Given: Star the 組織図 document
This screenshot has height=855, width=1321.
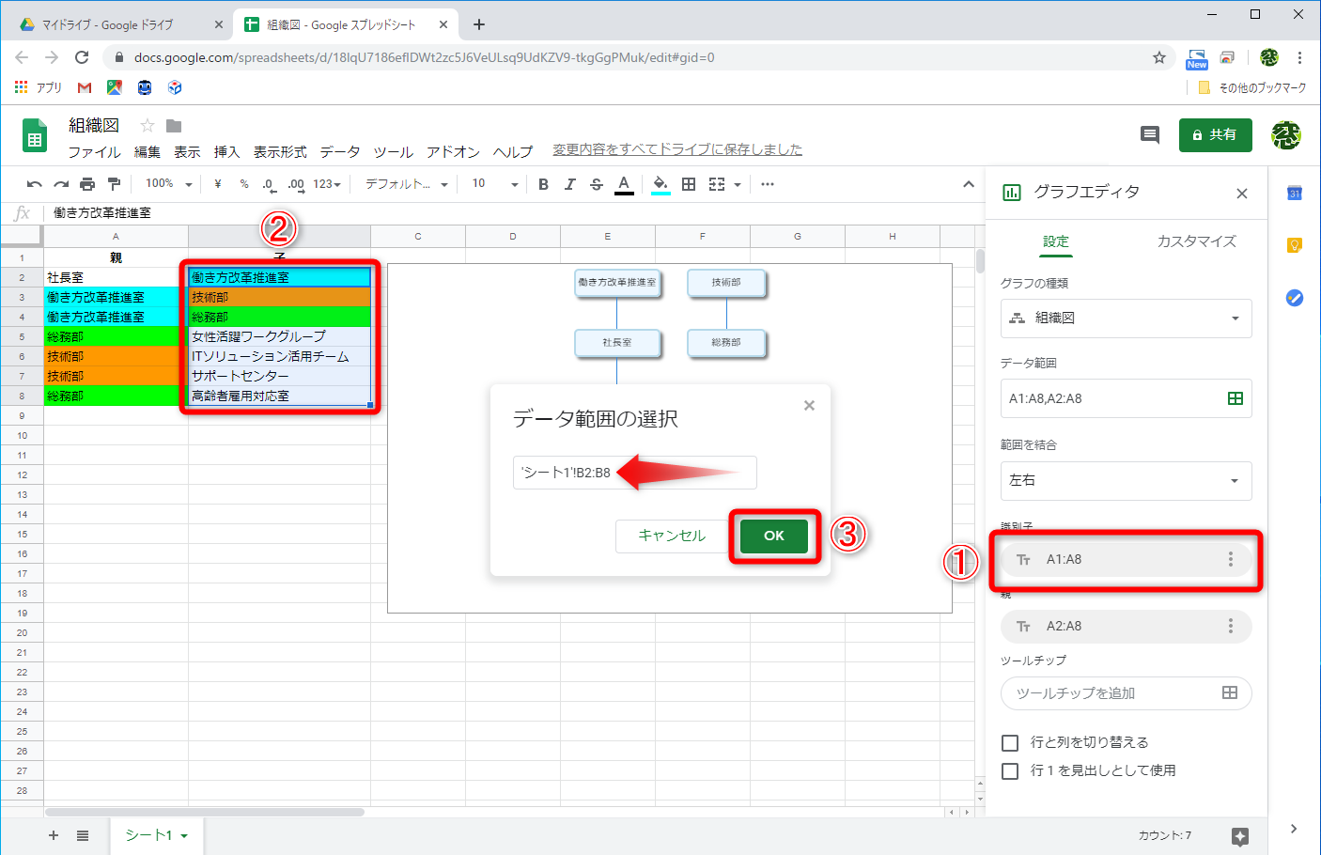Looking at the screenshot, I should click(x=148, y=126).
